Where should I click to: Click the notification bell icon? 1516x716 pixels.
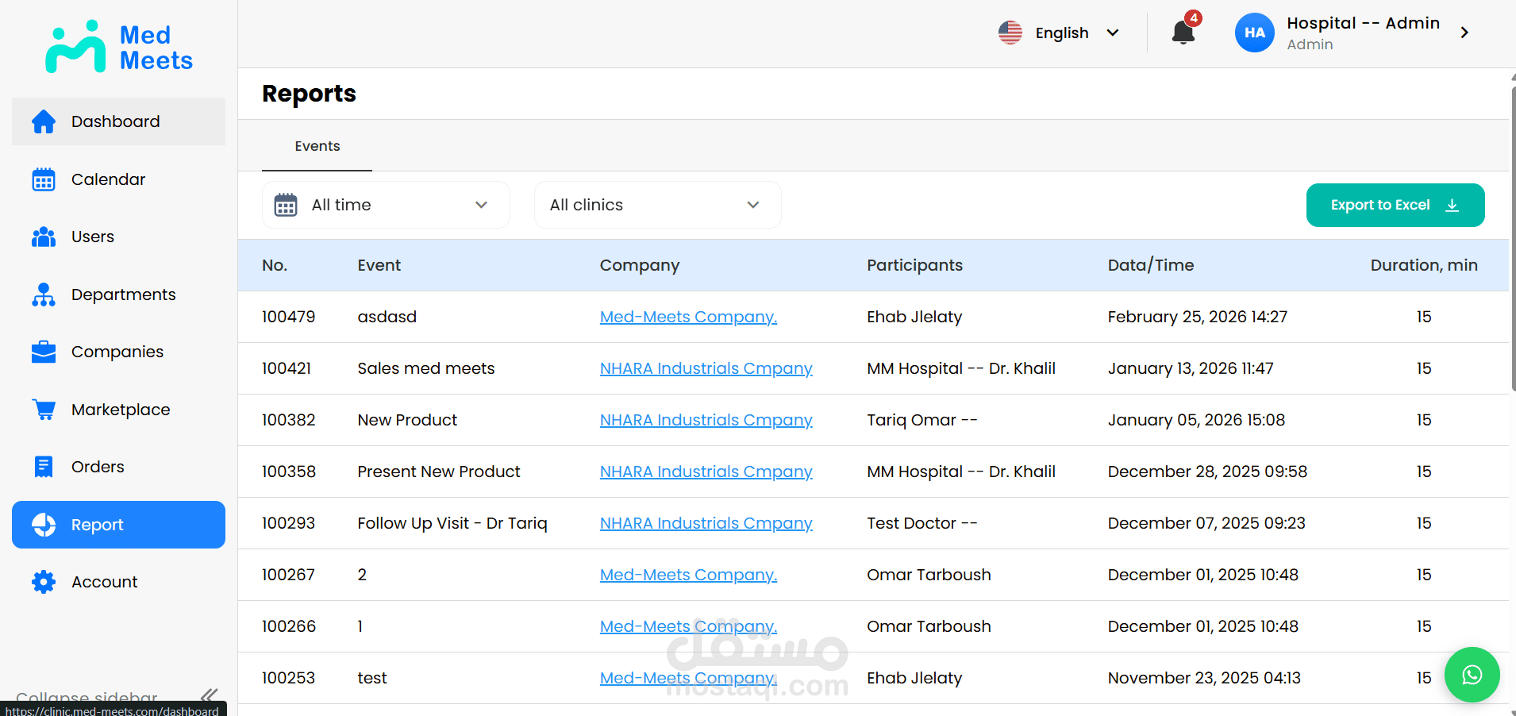[1183, 33]
